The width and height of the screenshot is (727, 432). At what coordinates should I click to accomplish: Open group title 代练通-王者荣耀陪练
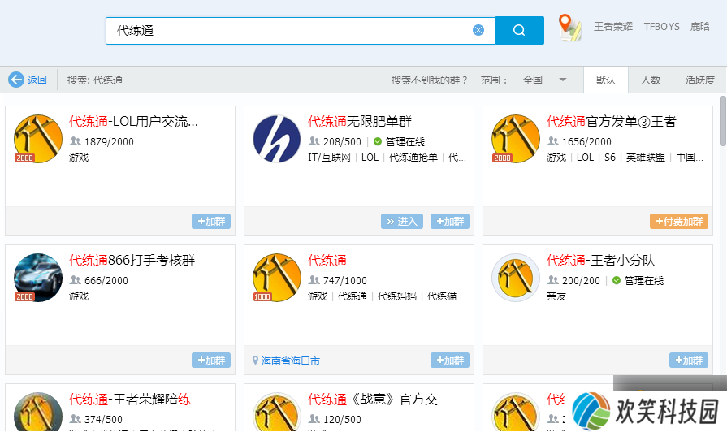point(130,399)
